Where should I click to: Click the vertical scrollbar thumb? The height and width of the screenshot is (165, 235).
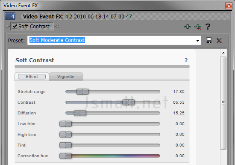(x=223, y=103)
